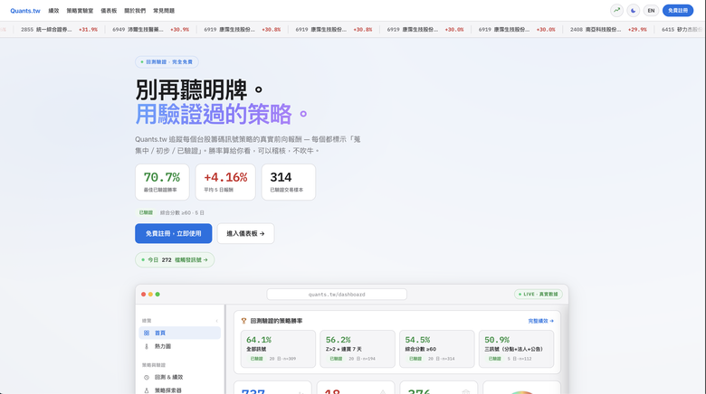Click the 熱力圖 thermometer icon

pos(147,346)
